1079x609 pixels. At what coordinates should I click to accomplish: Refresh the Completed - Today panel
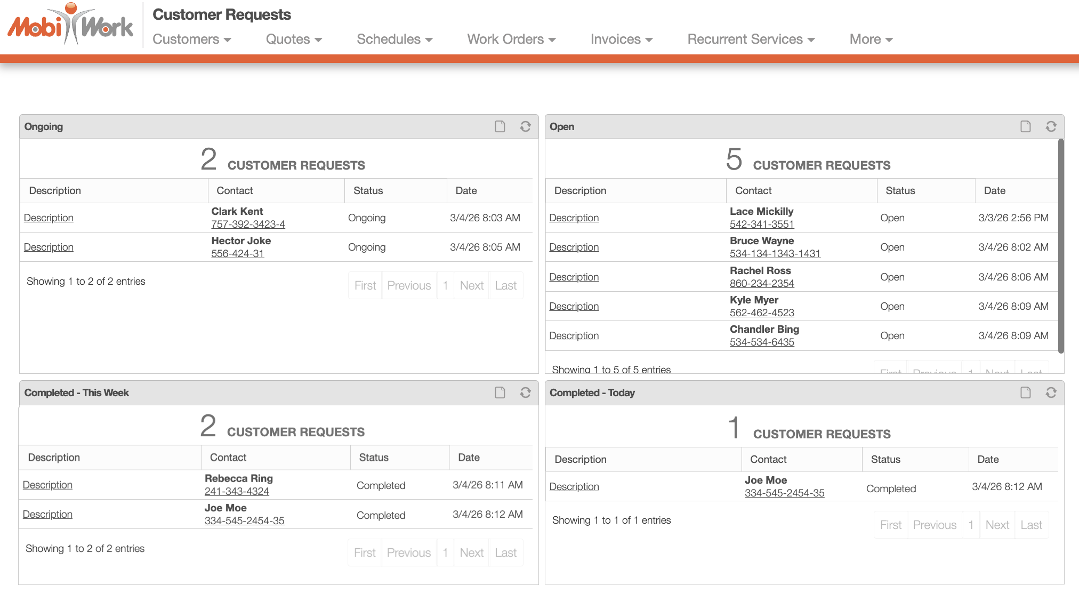click(1051, 392)
